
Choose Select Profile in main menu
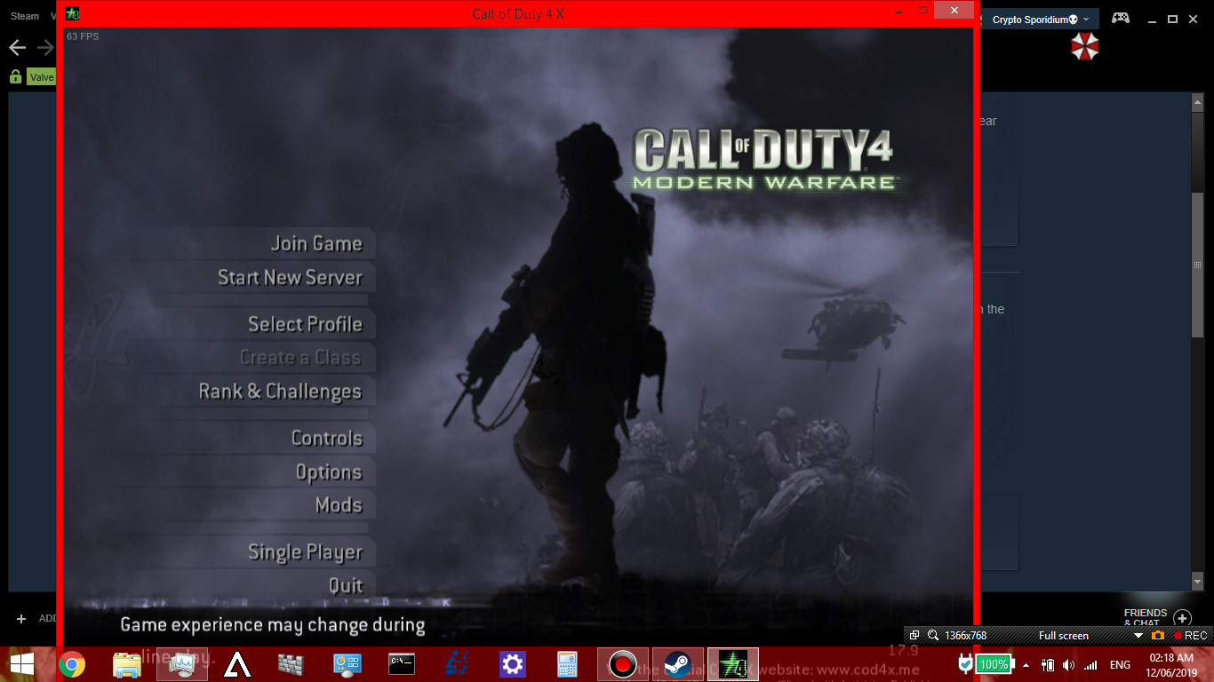pyautogui.click(x=305, y=324)
